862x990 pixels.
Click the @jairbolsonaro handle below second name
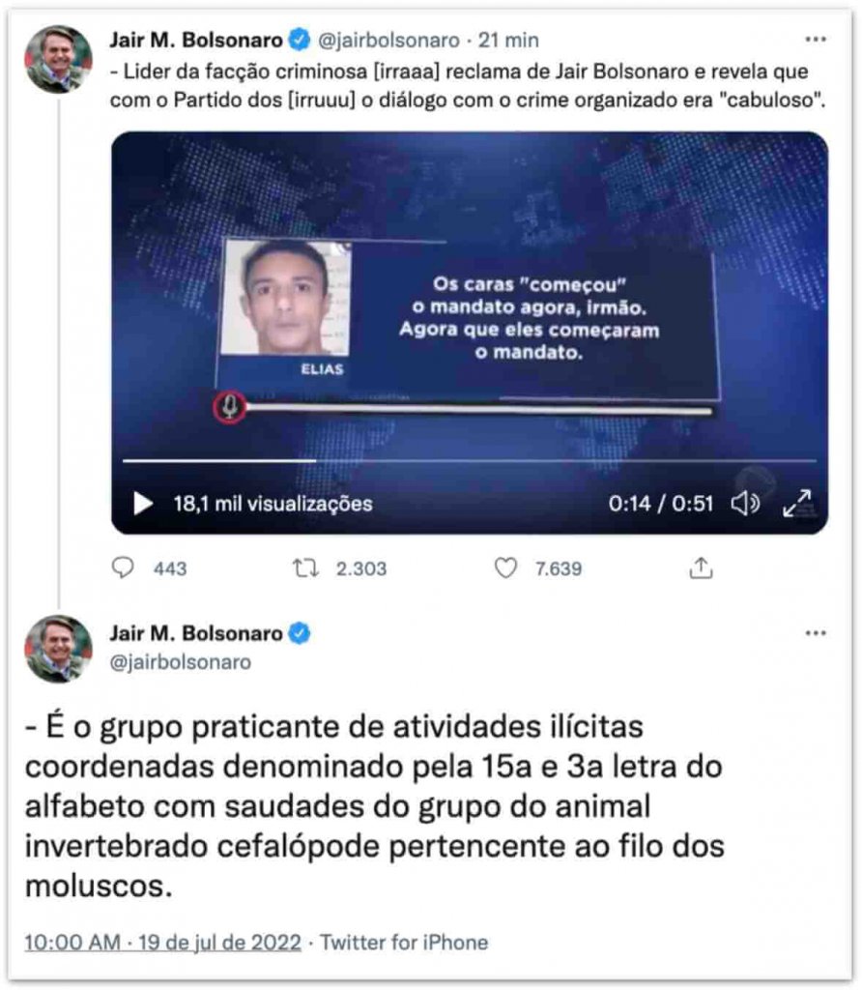[x=181, y=661]
